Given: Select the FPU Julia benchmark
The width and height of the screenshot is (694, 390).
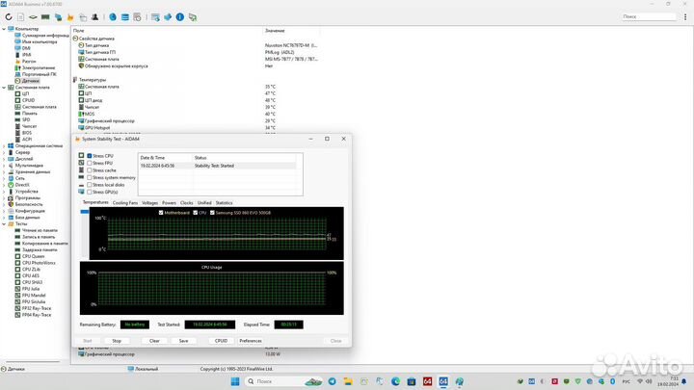Looking at the screenshot, I should pos(30,286).
